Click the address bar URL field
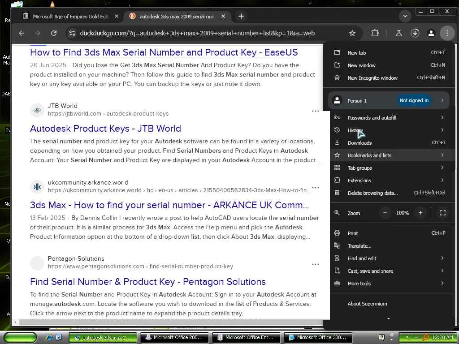 [197, 33]
